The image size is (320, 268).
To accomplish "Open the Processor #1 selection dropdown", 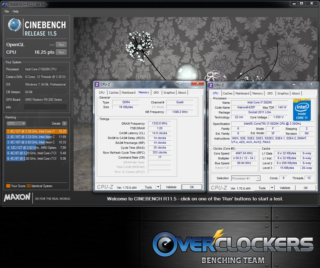I will tap(246, 178).
